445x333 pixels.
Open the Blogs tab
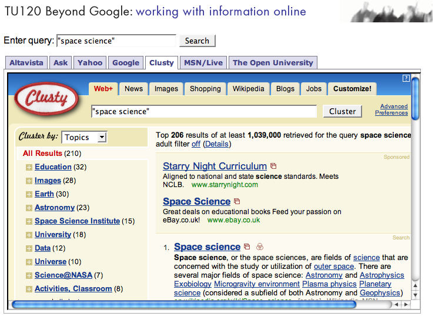click(285, 89)
